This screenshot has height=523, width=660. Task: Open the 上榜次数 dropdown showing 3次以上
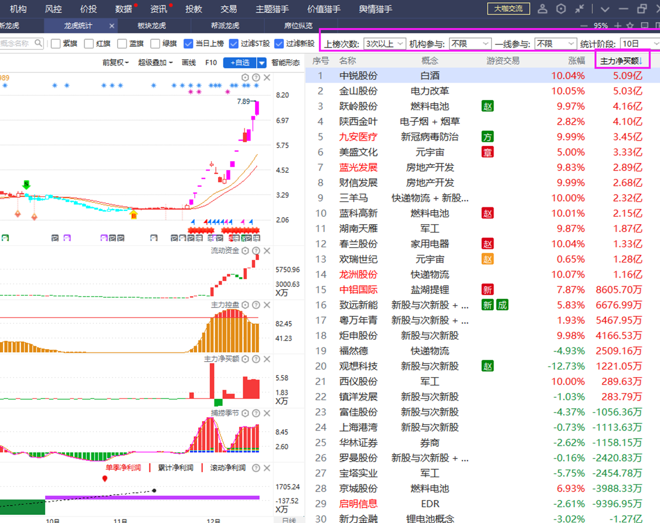[x=385, y=43]
